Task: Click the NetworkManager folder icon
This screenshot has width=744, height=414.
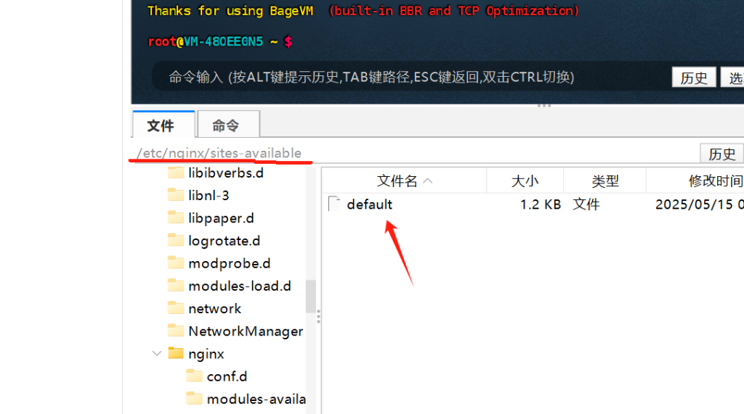Action: (x=176, y=330)
